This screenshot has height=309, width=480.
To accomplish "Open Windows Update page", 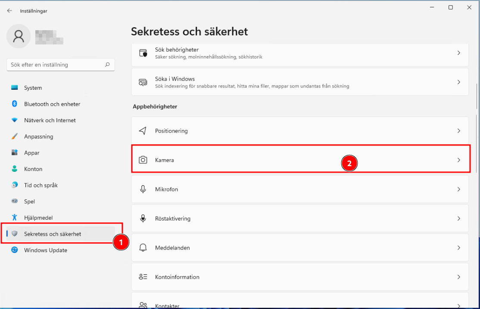I will pyautogui.click(x=61, y=250).
